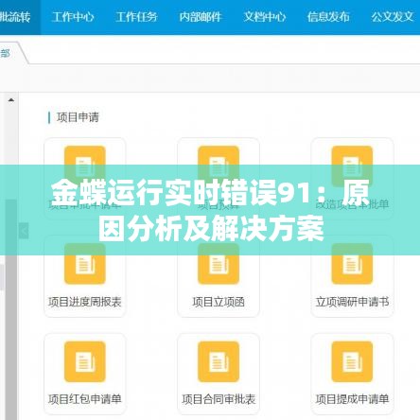Collapse sidebar using the left chevron handle
420x420 pixels.
[x=24, y=231]
